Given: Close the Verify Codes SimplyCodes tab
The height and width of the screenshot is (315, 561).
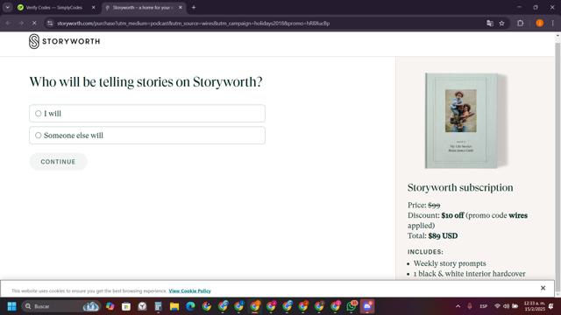Looking at the screenshot, I should (94, 8).
